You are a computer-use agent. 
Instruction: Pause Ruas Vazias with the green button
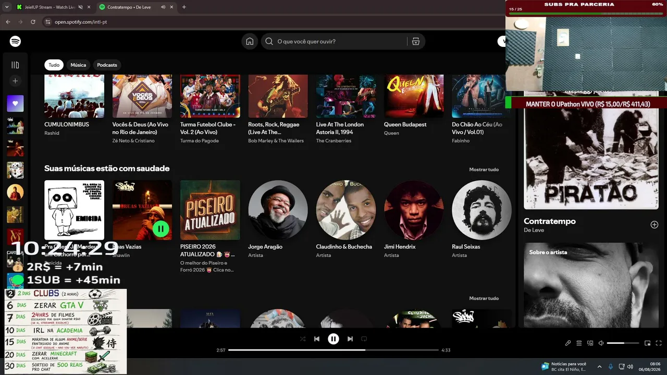point(161,229)
